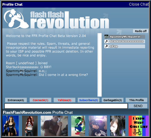Select the This Profile room

pyautogui.click(x=136, y=100)
